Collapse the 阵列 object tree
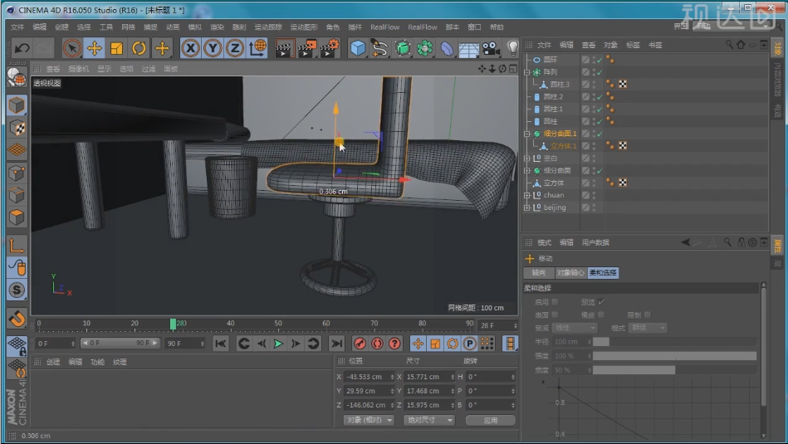788x444 pixels. coord(527,72)
